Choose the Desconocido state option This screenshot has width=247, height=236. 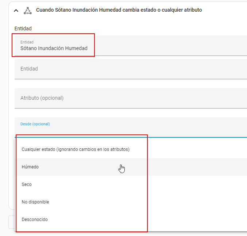(x=35, y=220)
